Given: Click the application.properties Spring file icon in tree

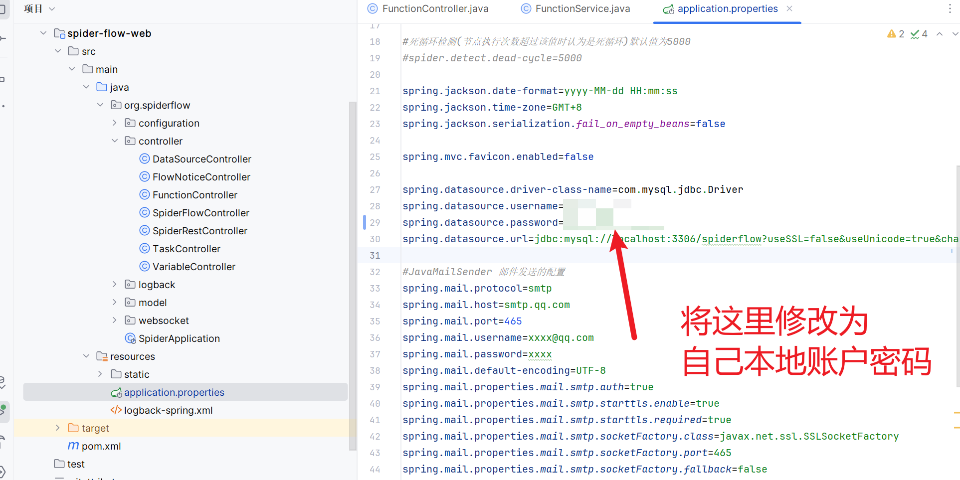Looking at the screenshot, I should tap(116, 392).
